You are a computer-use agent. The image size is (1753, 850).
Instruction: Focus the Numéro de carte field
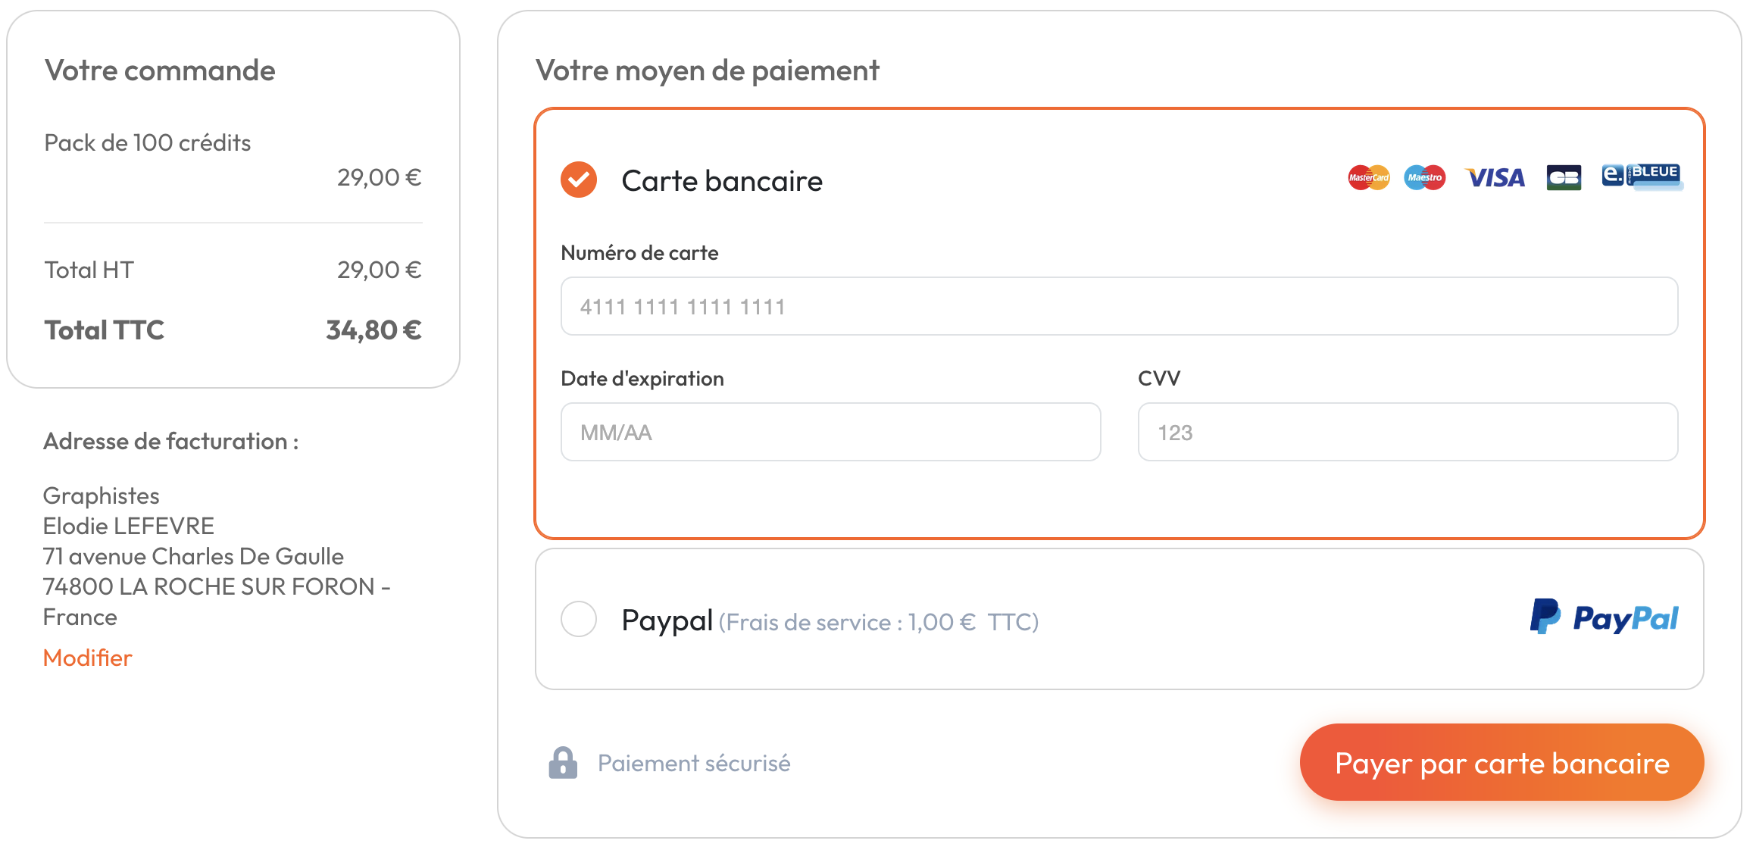1119,306
